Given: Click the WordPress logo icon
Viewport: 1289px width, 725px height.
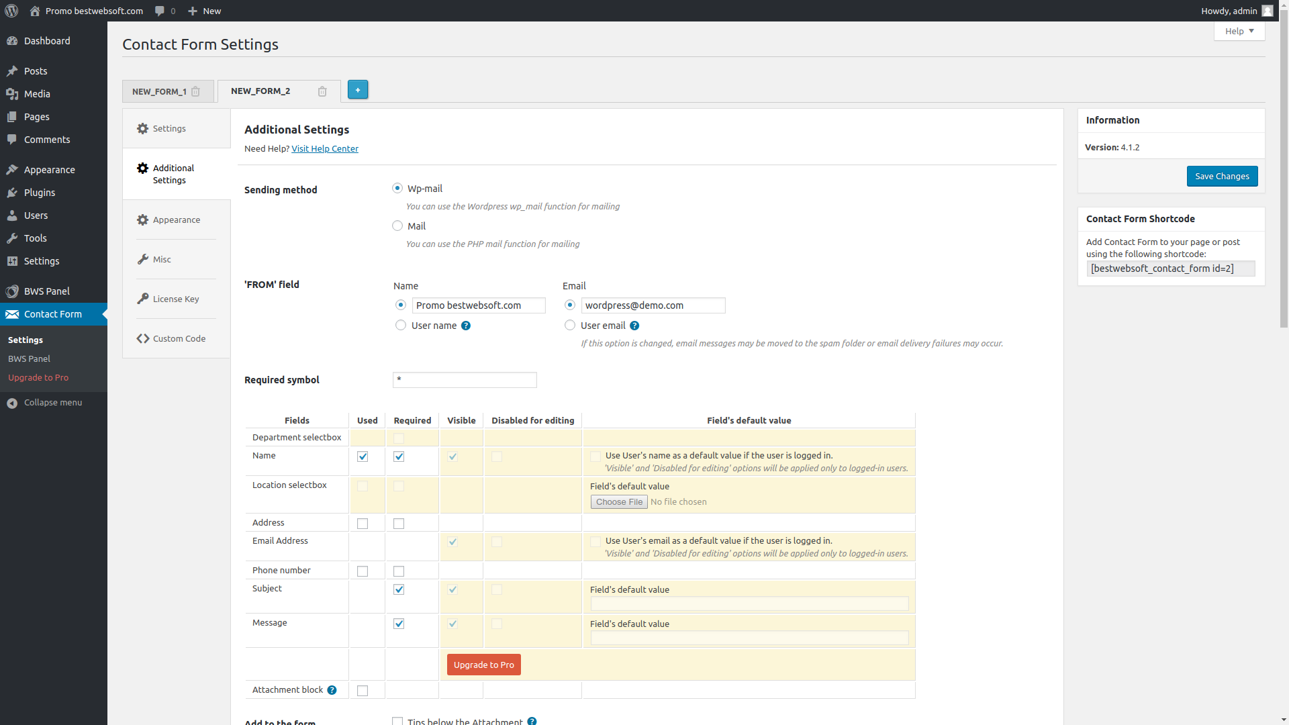Looking at the screenshot, I should (11, 11).
